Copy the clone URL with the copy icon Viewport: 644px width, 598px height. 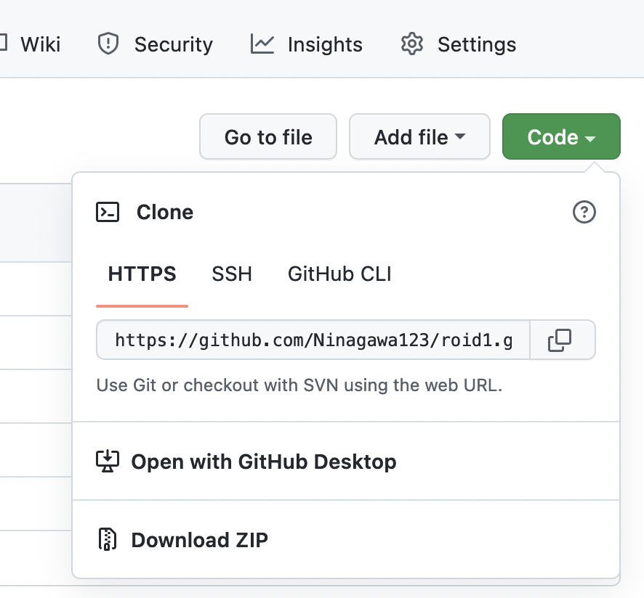pyautogui.click(x=560, y=340)
